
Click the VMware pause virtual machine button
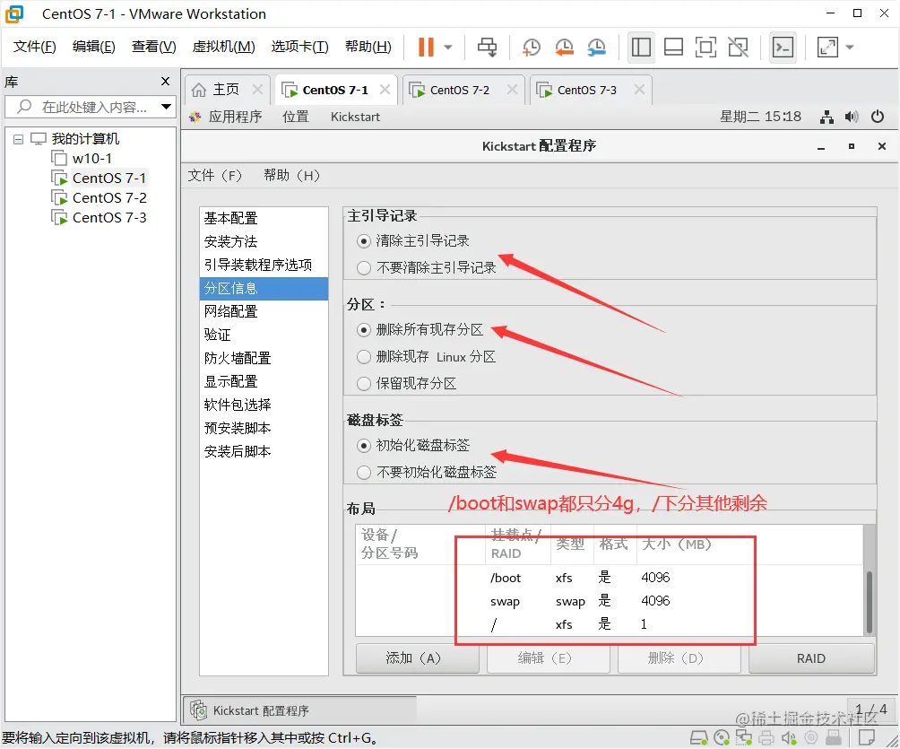426,48
